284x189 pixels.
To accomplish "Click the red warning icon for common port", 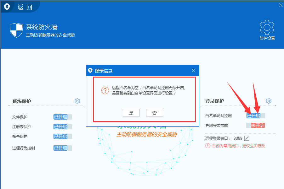I will [208, 146].
